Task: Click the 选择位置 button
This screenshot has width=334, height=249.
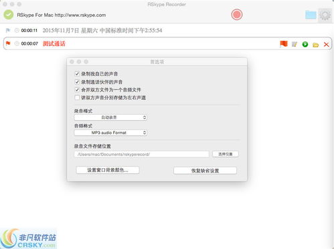Action: click(226, 154)
